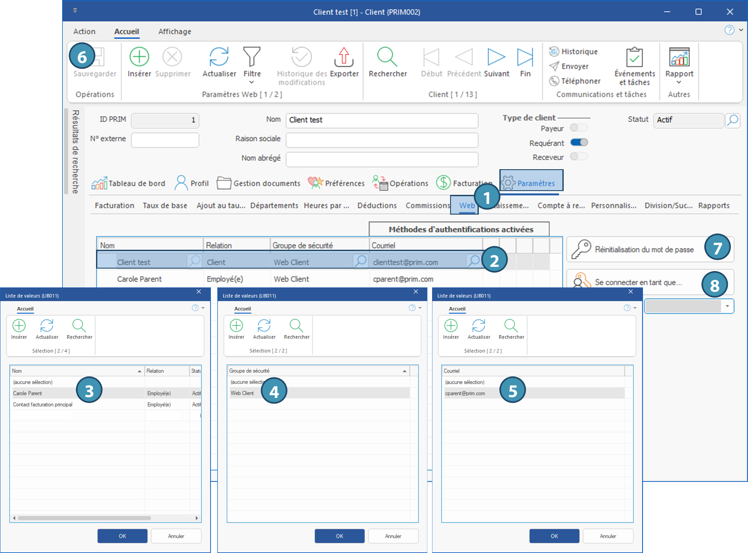
Task: Jump to last client with Fin icon
Action: (525, 57)
